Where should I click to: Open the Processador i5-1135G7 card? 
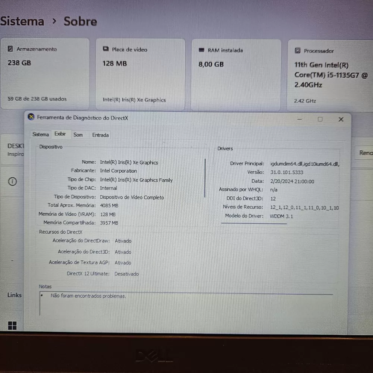[330, 76]
